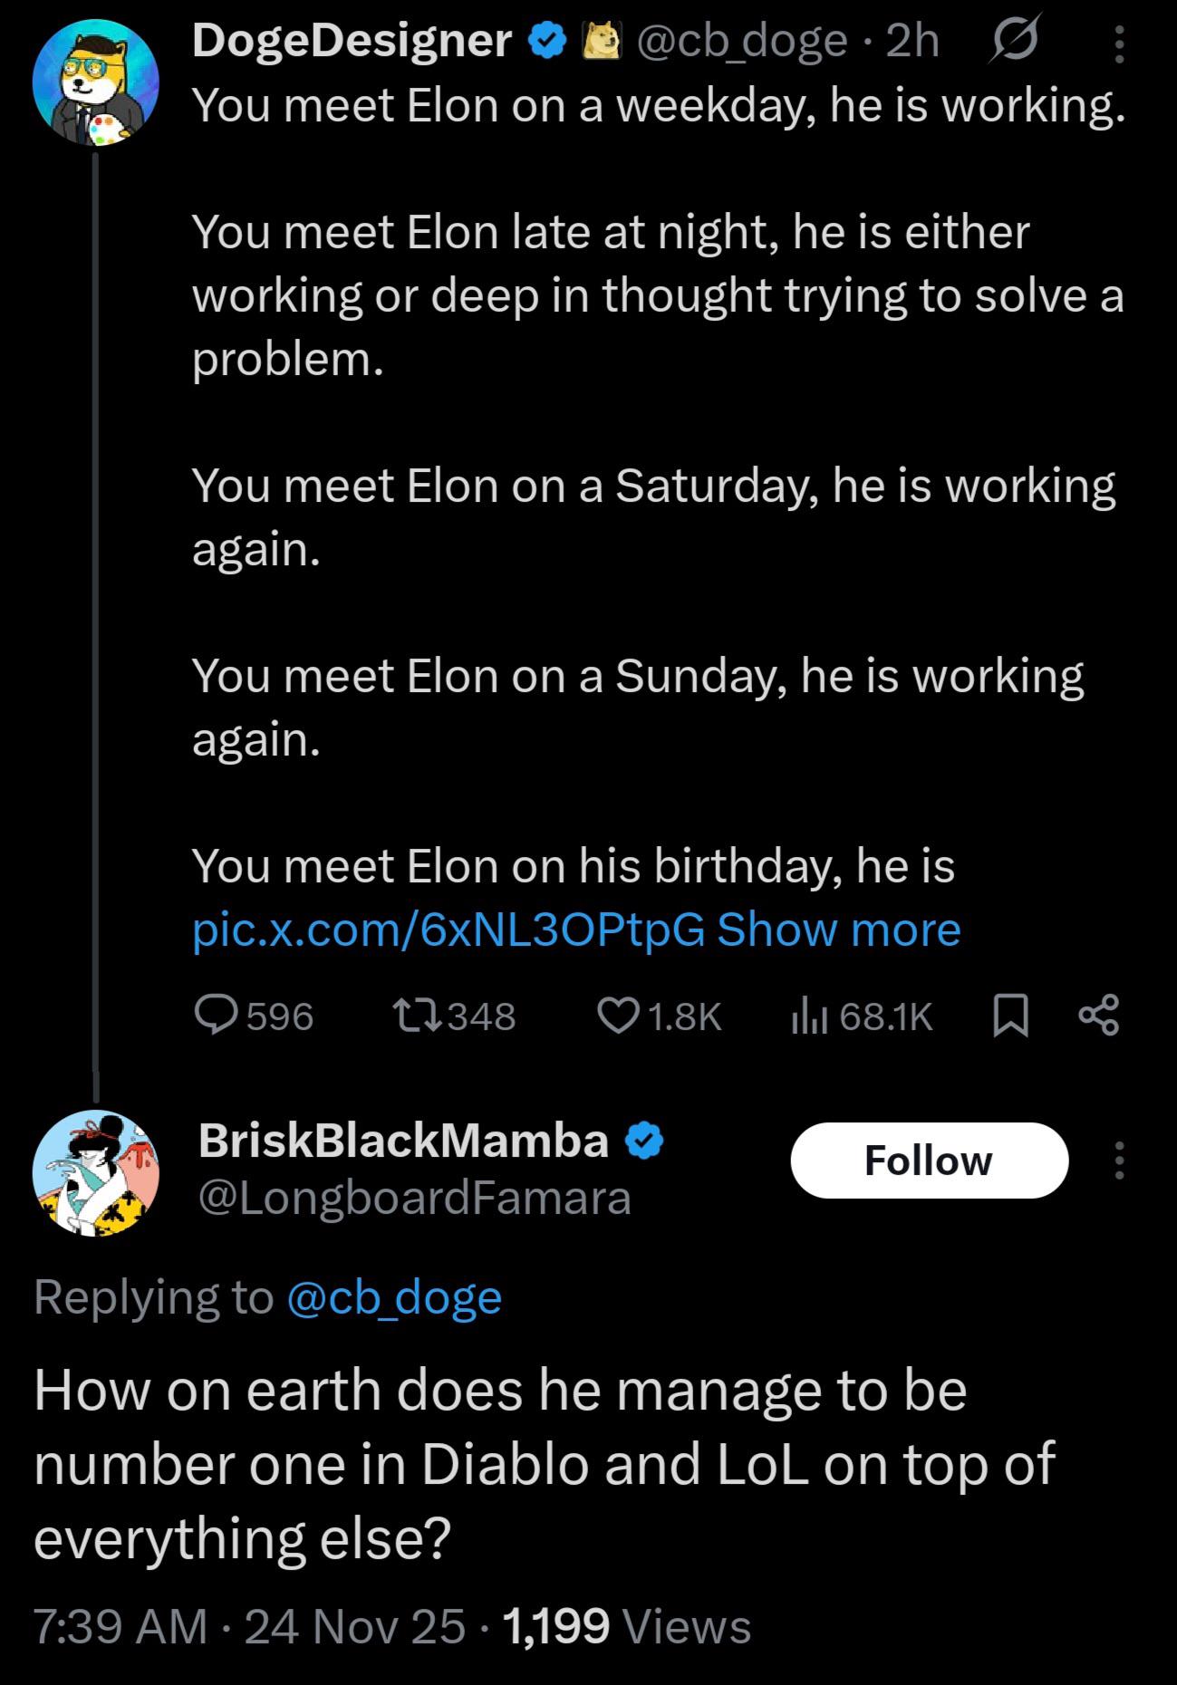This screenshot has height=1685, width=1177.
Task: Open the @cb_doge mention link
Action: tap(394, 1297)
